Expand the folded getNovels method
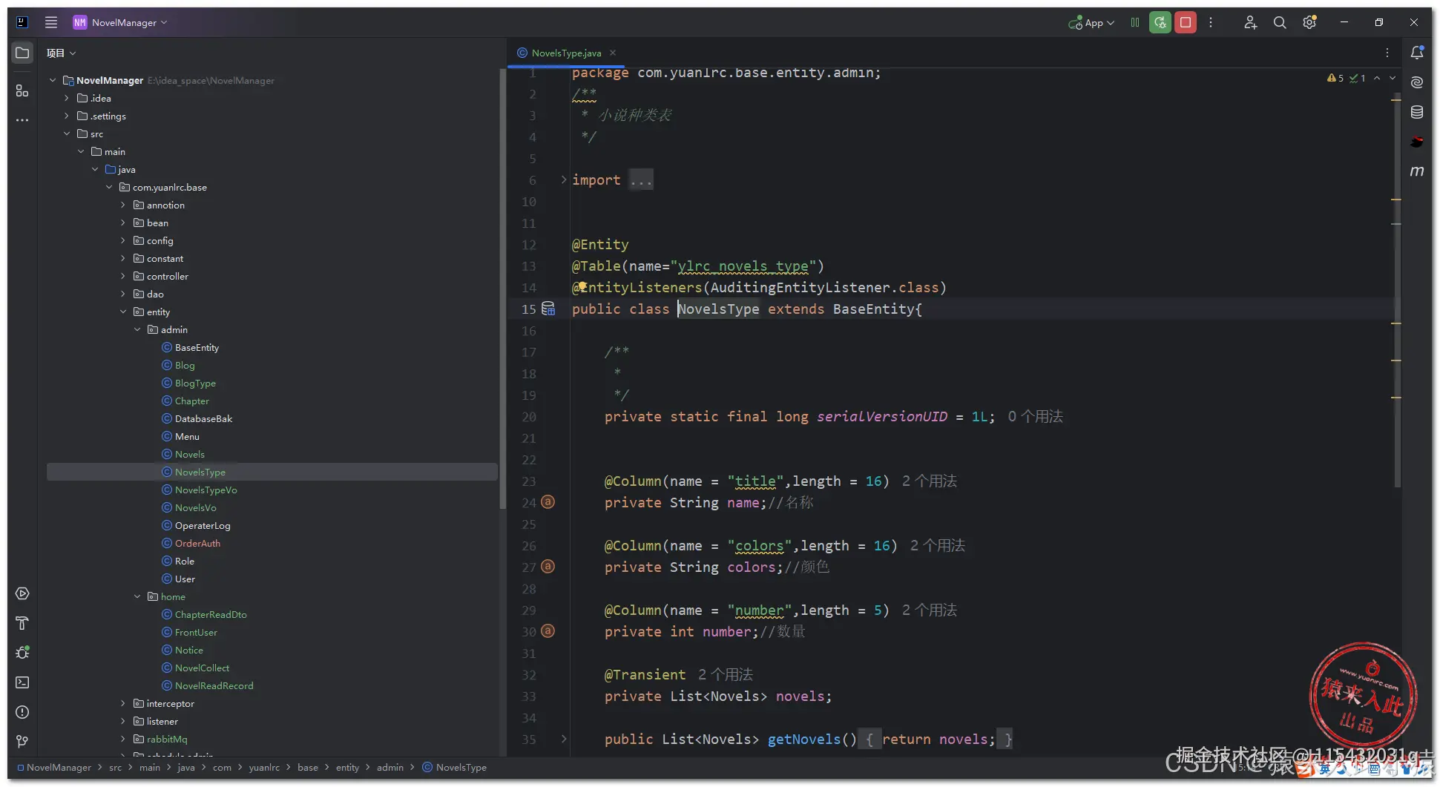1440x787 pixels. [x=564, y=739]
